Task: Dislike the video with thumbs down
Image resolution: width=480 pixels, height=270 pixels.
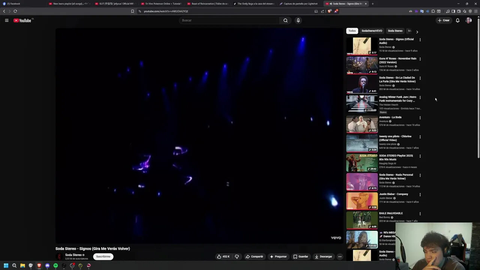Action: [x=237, y=256]
